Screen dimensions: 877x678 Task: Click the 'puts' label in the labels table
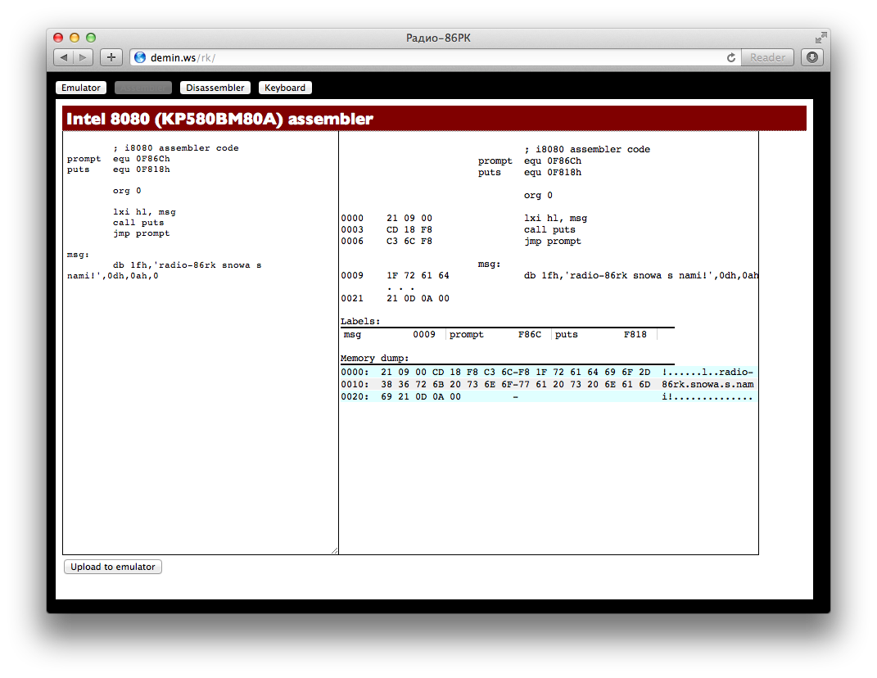566,335
